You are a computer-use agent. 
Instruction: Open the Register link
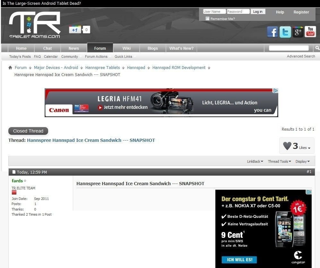click(301, 12)
